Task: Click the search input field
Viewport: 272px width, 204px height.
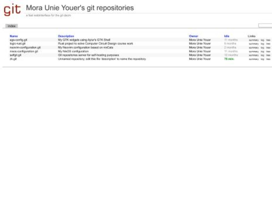Action: click(265, 25)
